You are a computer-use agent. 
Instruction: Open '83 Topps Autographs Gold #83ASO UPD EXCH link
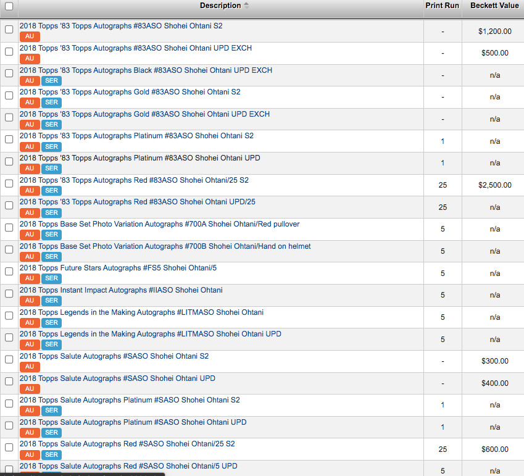[144, 114]
